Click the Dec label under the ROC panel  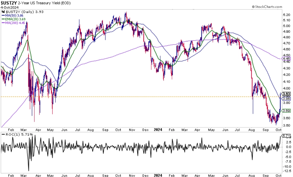click(145, 175)
